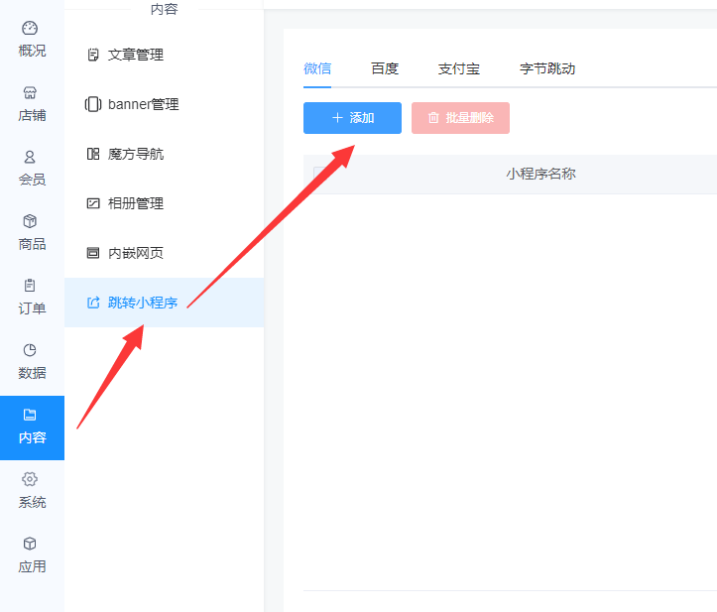The image size is (717, 612).
Task: Switch to the 微信 tab
Action: point(317,68)
